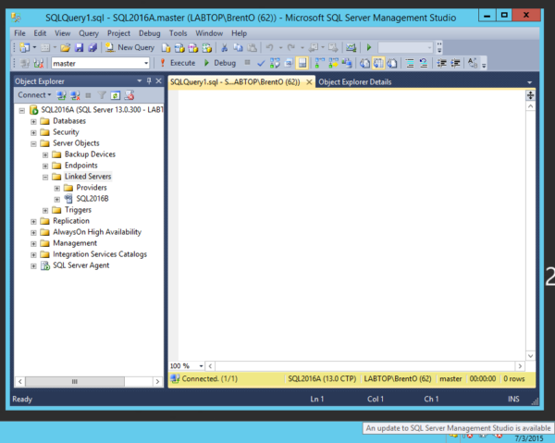The width and height of the screenshot is (555, 443).
Task: Click the SSMS update available notification
Action: point(457,429)
